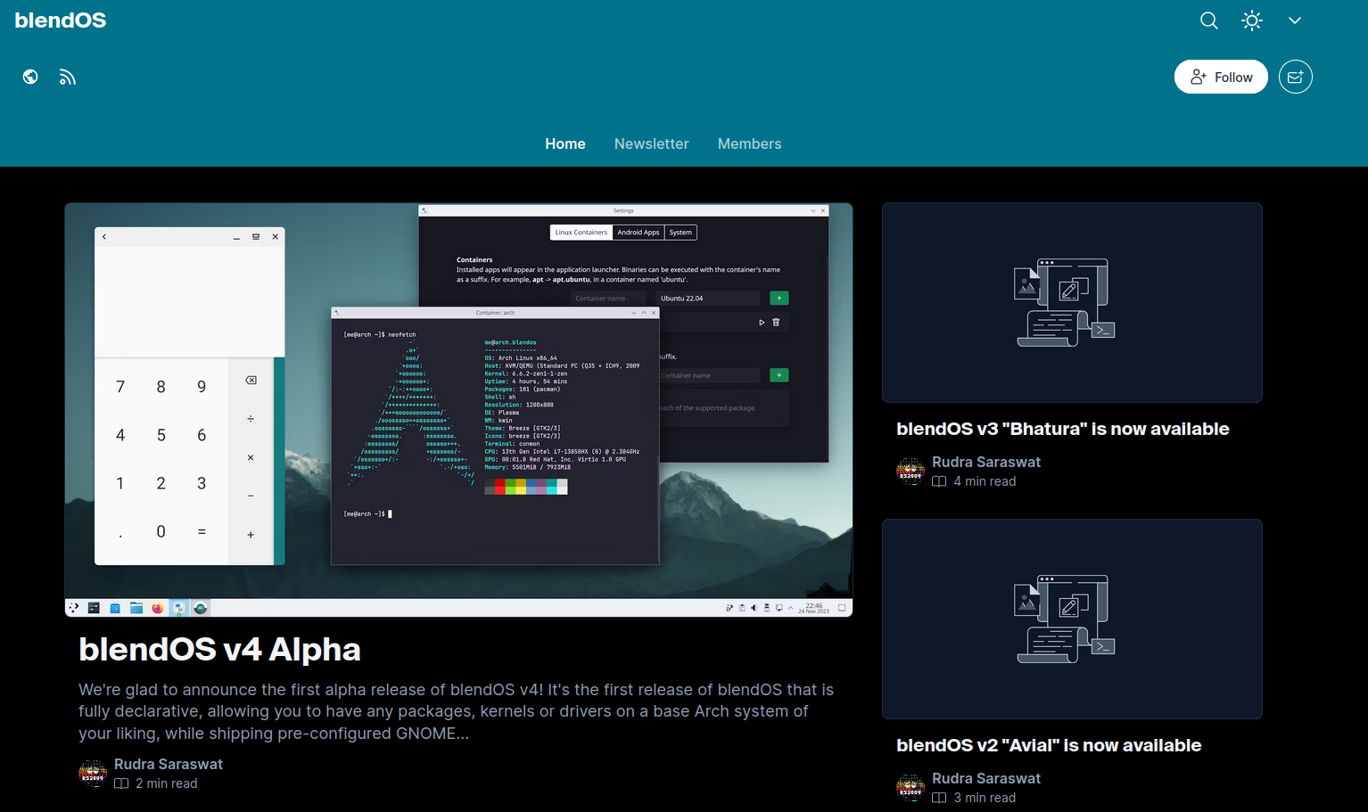Go to the Members tab
This screenshot has height=812, width=1368.
tap(749, 144)
